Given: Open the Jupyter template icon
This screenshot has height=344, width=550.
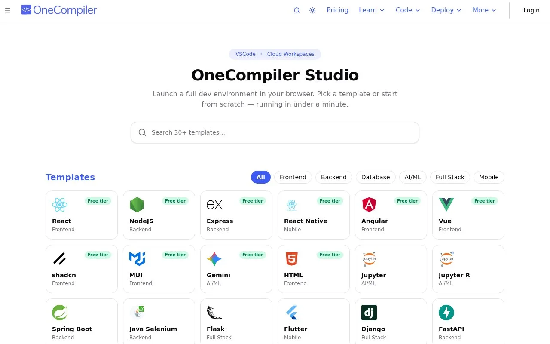Looking at the screenshot, I should pos(369,259).
